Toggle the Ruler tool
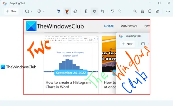Image resolution: width=173 pixels, height=106 pixels. [x=86, y=11]
